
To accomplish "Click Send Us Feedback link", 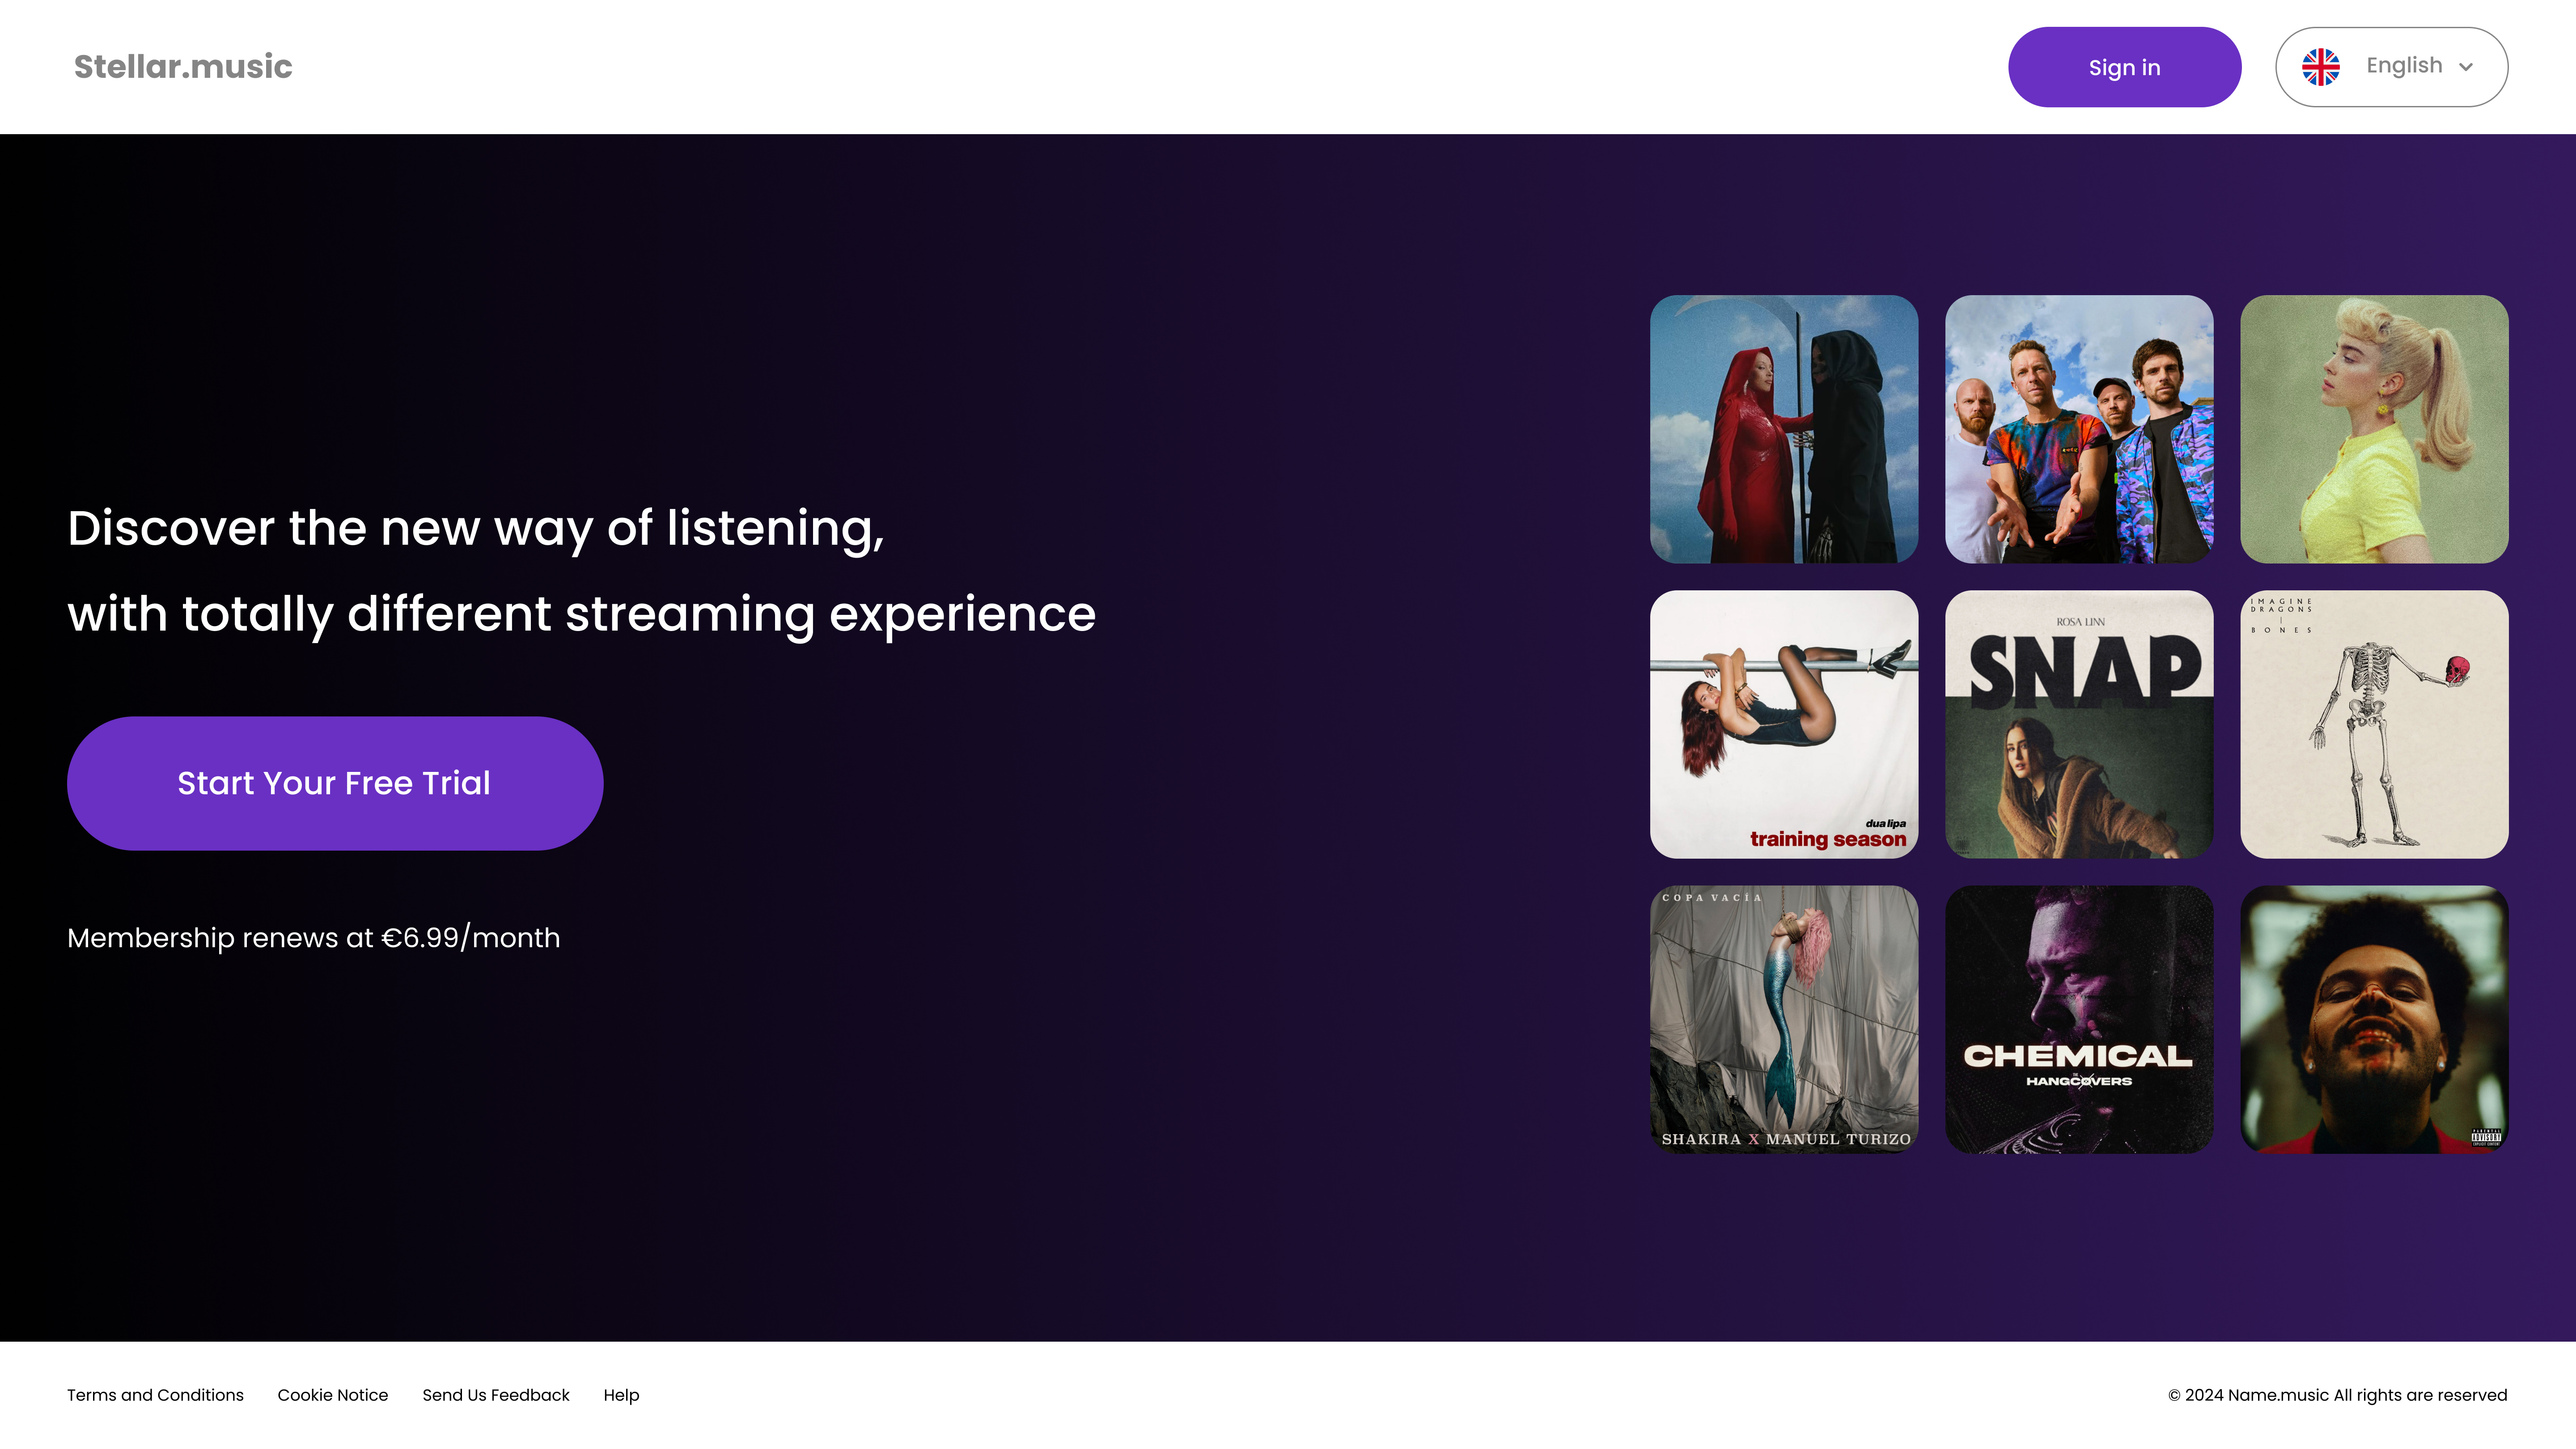I will click(x=496, y=1395).
